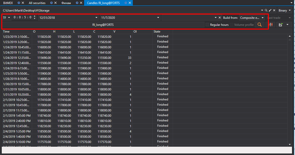Clear the empty combo box with its X
This screenshot has height=155, width=295.
(x=220, y=18)
